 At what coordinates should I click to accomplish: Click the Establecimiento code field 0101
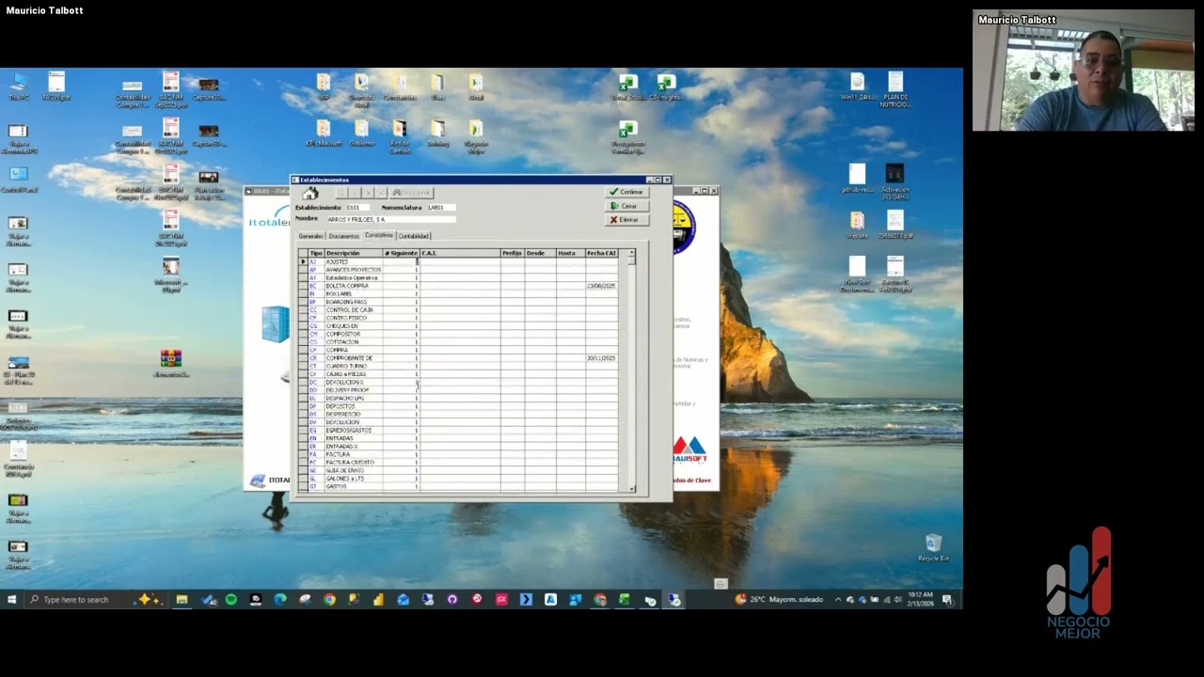coord(360,207)
